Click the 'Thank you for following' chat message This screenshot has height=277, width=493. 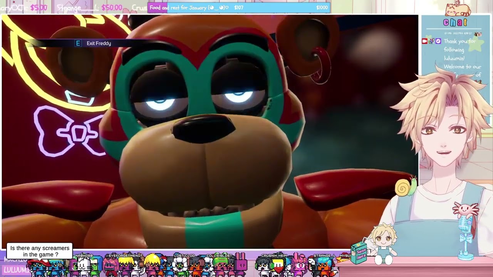click(459, 50)
